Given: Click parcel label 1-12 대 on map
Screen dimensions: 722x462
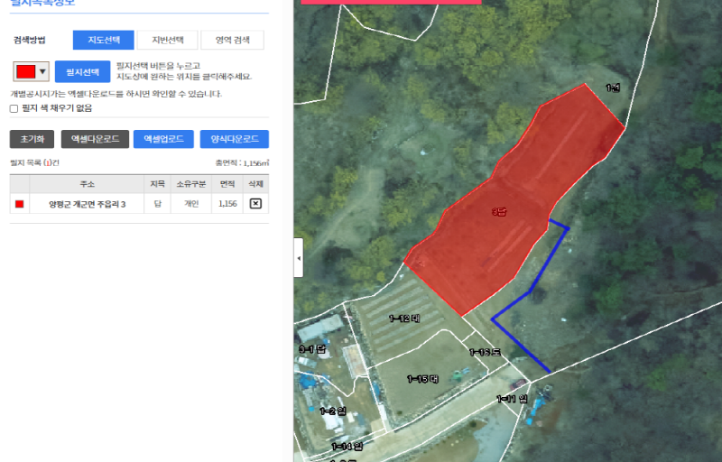Looking at the screenshot, I should [403, 318].
